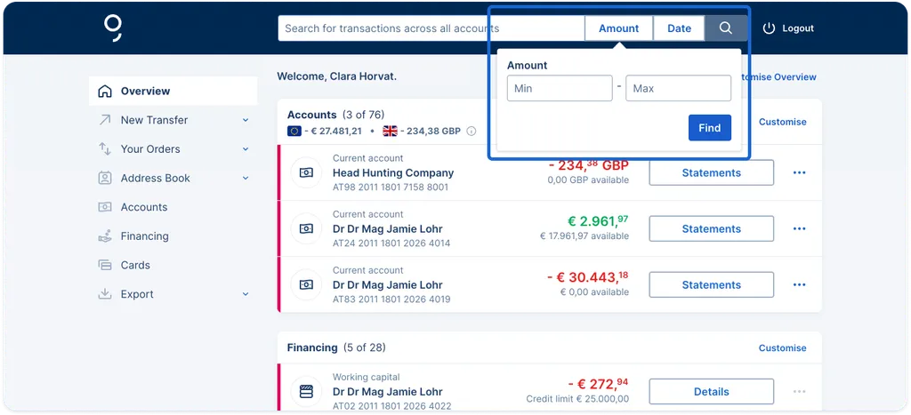Click the search magnifier icon button
Viewport: 911px width, 415px height.
click(725, 28)
